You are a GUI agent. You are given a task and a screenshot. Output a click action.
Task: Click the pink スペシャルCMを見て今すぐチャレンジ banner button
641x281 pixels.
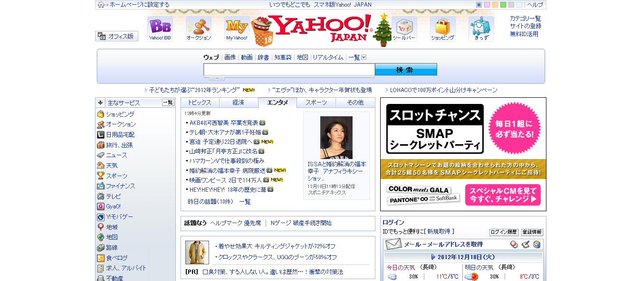click(503, 195)
